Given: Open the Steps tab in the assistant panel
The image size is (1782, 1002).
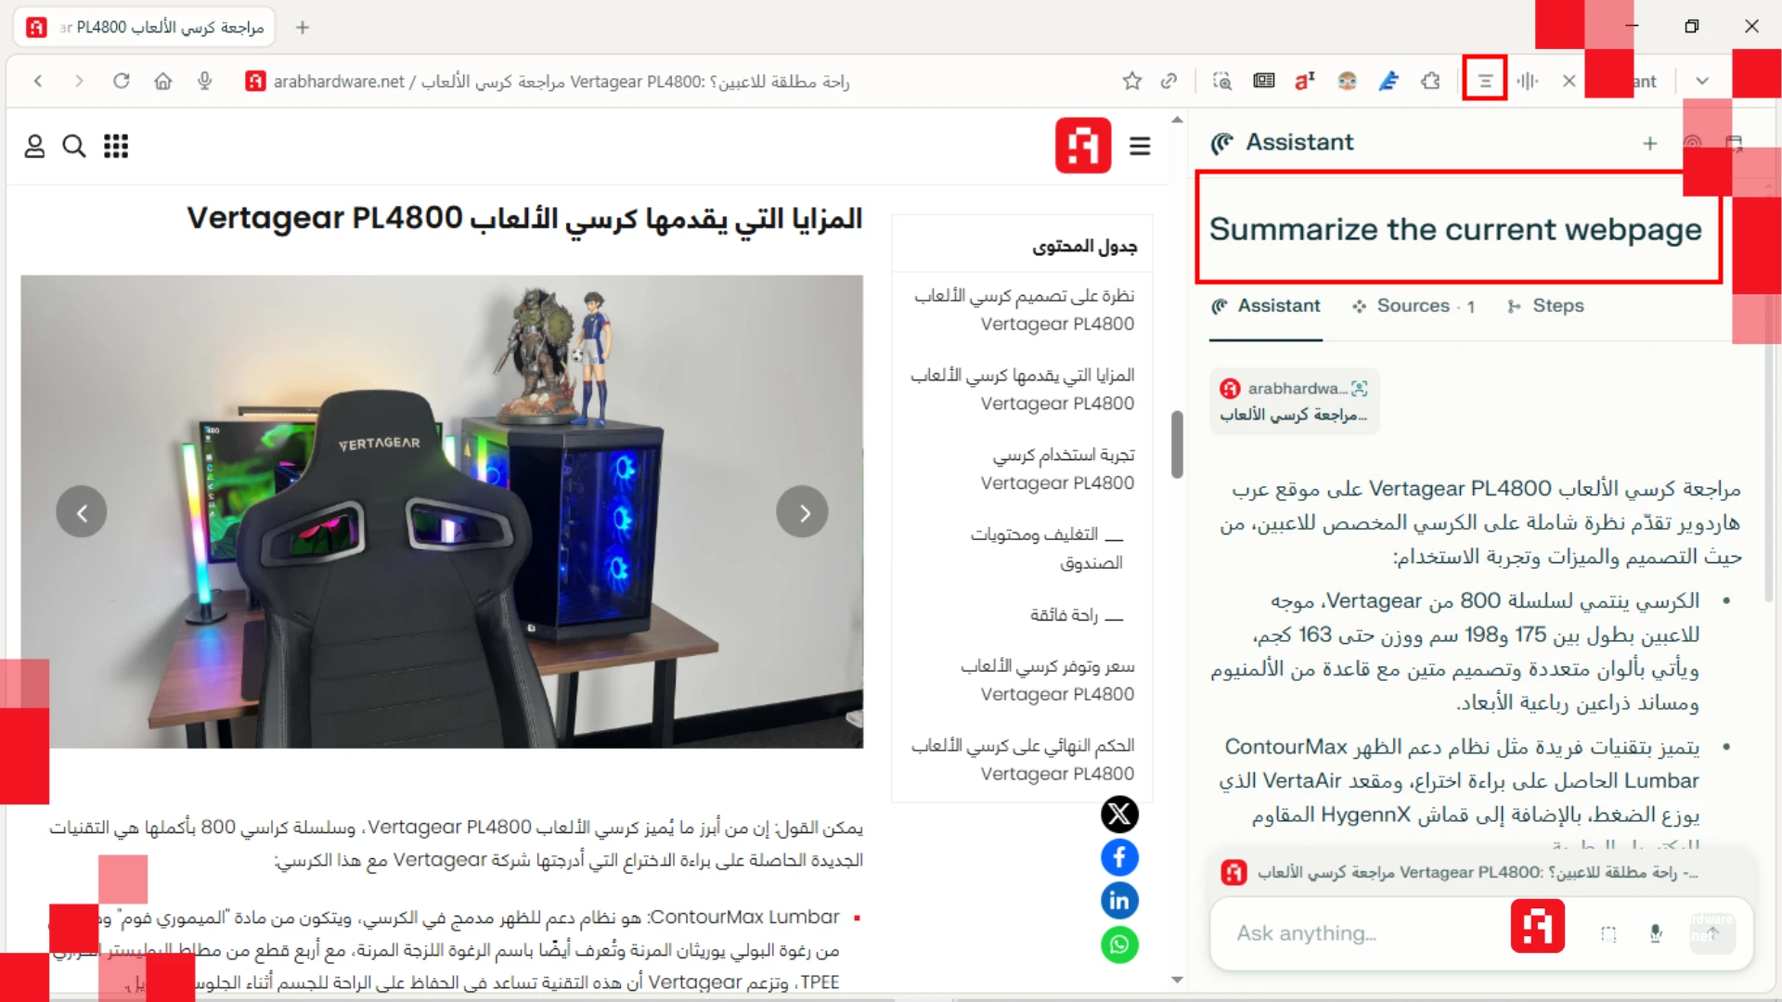Looking at the screenshot, I should 1545,306.
